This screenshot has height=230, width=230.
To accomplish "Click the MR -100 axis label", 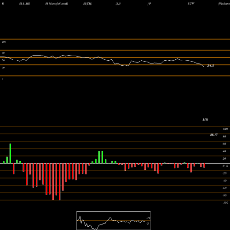I will (225, 203).
